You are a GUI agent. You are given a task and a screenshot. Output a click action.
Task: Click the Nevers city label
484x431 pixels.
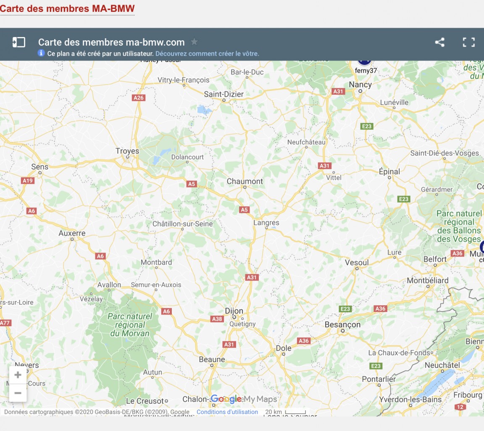(27, 365)
